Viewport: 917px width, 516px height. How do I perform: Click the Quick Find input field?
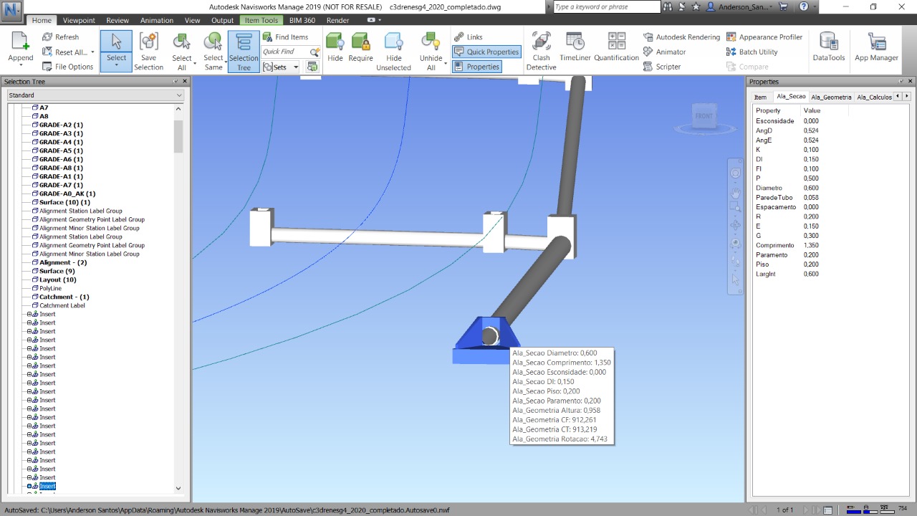click(286, 52)
